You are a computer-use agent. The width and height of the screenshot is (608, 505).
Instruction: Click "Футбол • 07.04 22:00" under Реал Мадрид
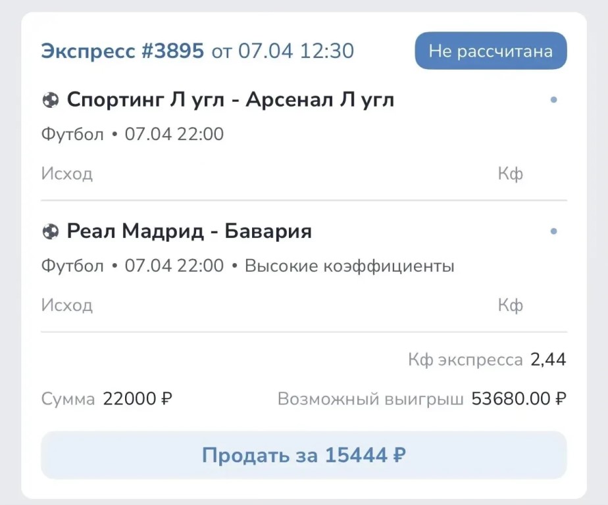point(132,266)
